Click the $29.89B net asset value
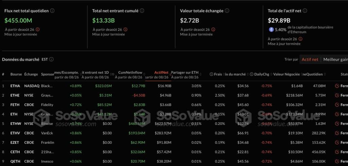The height and width of the screenshot is (166, 348). click(x=279, y=21)
